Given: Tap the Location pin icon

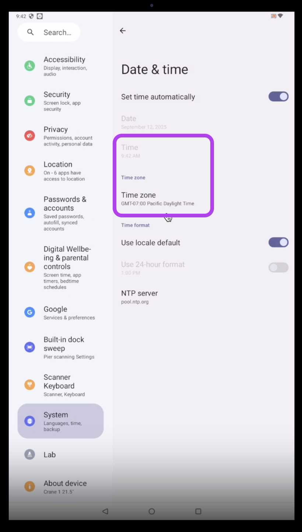Looking at the screenshot, I should click(29, 171).
